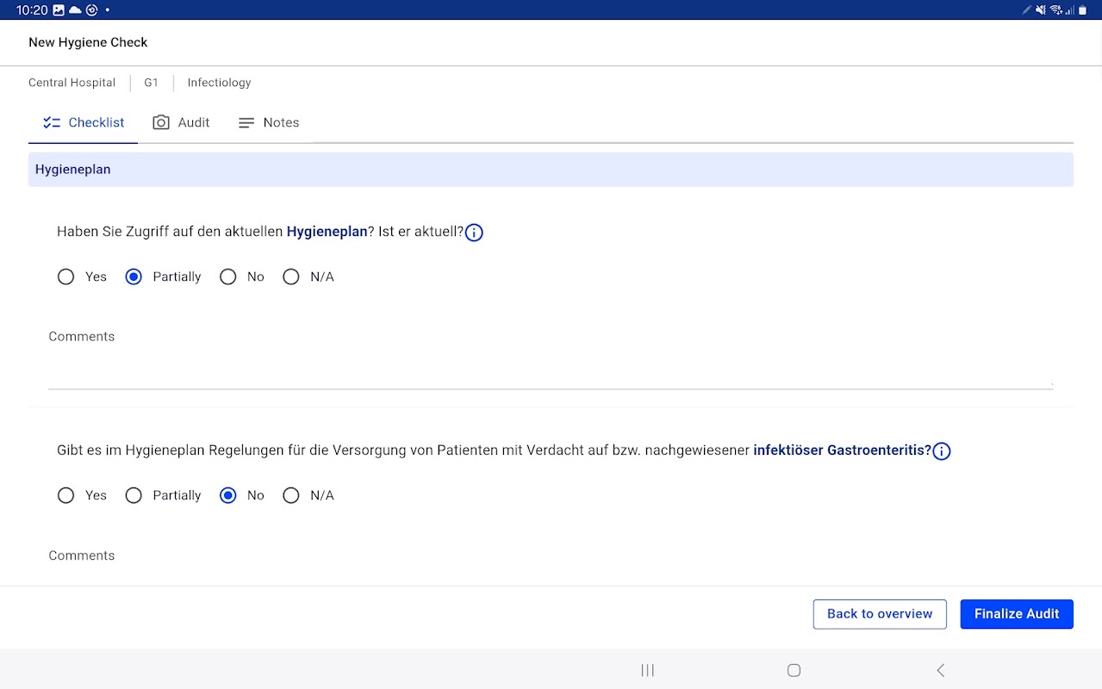Select N/A for Gastroenteritis question
Screen dimensions: 1102x689
pyautogui.click(x=291, y=495)
